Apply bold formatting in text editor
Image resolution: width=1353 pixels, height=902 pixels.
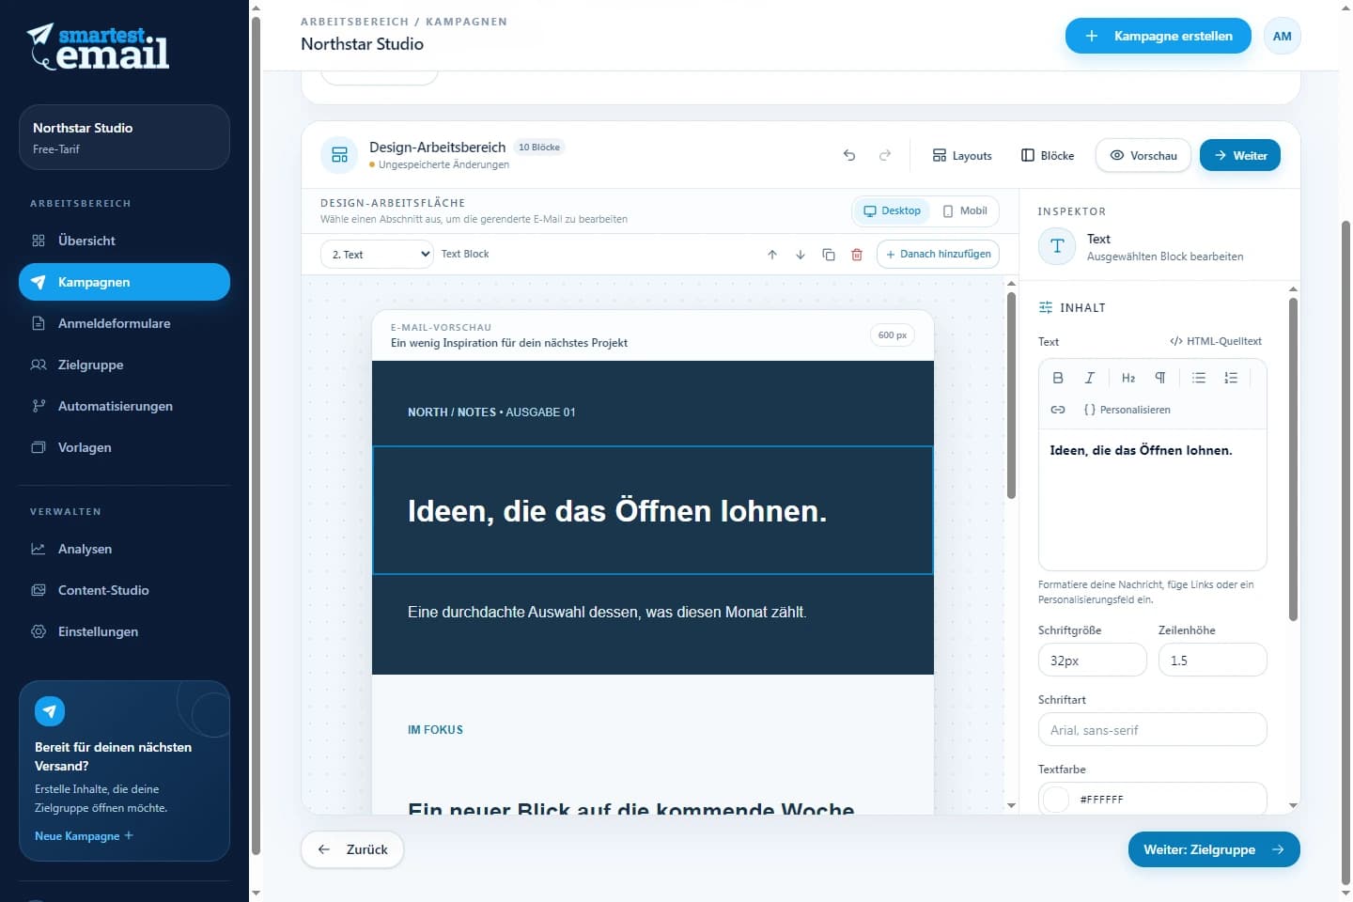(1058, 378)
